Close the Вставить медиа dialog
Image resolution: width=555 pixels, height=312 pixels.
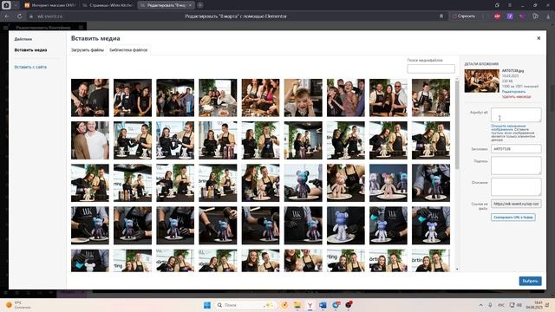539,38
